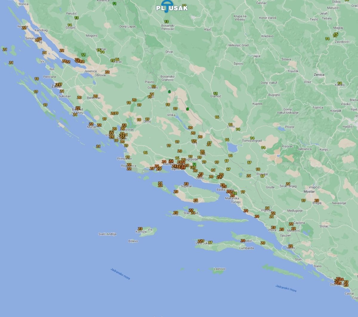Select the 11 marker near Korenica
Image resolution: width=358 pixels, height=317 pixels.
pyautogui.click(x=115, y=4)
